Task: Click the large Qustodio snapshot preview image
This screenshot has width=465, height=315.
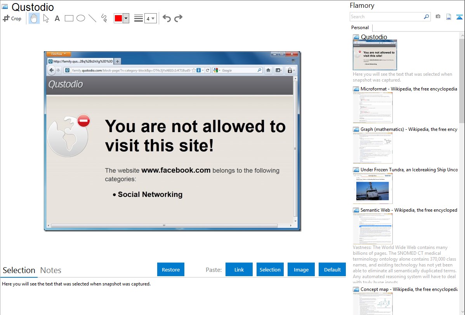Action: (x=172, y=141)
